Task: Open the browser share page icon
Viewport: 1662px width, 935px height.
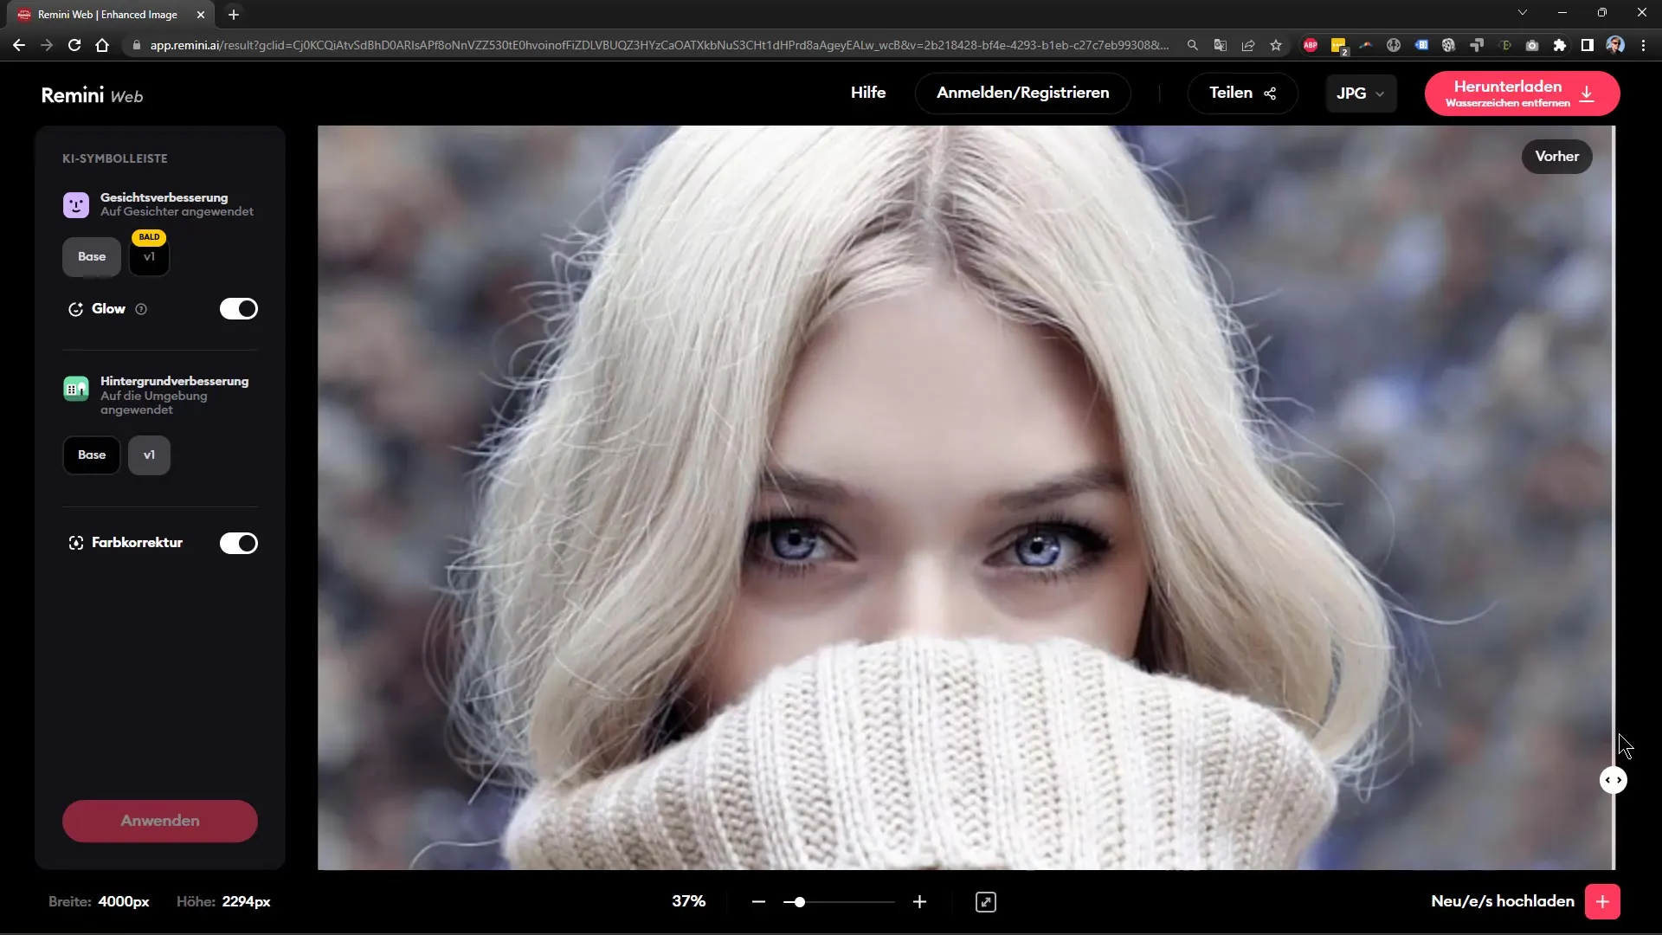Action: click(x=1248, y=45)
